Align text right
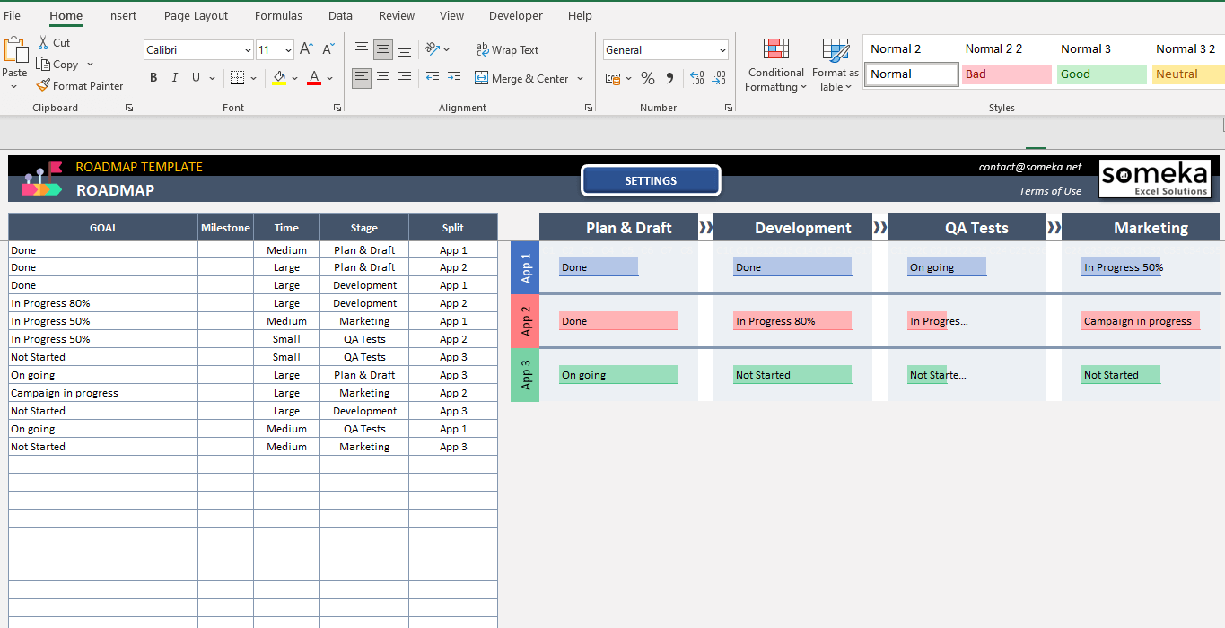The width and height of the screenshot is (1225, 628). pos(405,78)
